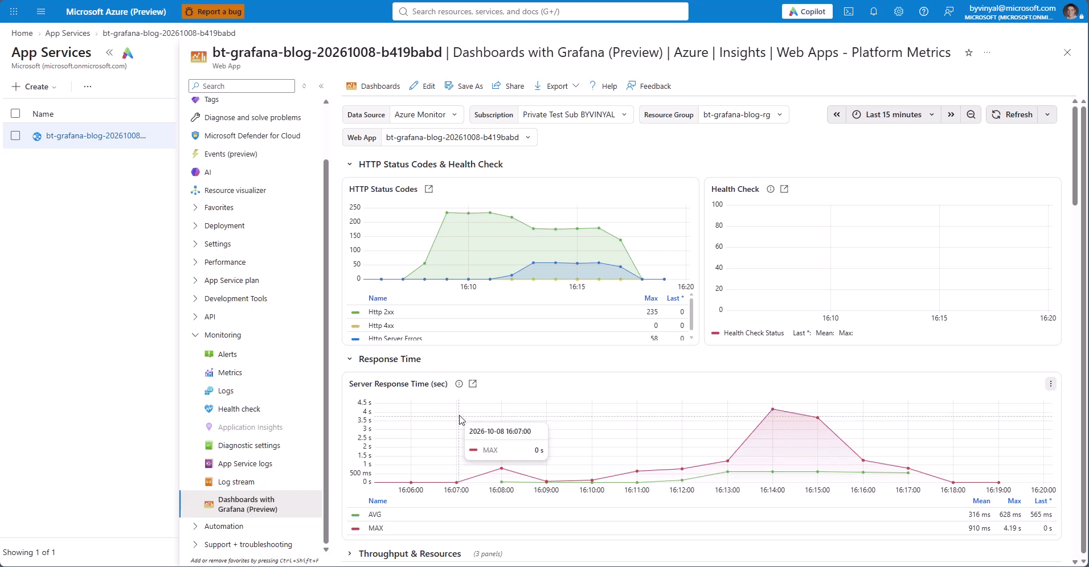Open the Dashboards toolbar item
The height and width of the screenshot is (567, 1089).
pos(373,86)
